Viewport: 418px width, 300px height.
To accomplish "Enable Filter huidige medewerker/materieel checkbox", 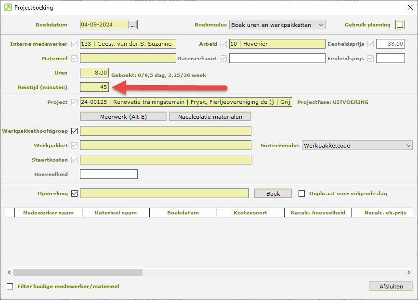I will click(10, 287).
